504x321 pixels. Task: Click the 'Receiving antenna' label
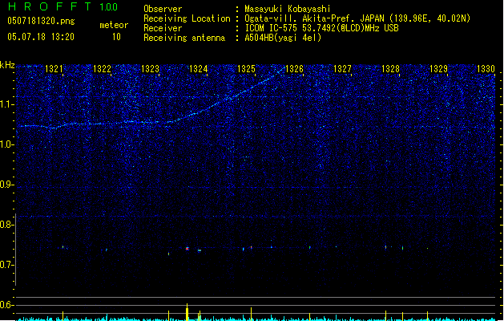pos(184,38)
